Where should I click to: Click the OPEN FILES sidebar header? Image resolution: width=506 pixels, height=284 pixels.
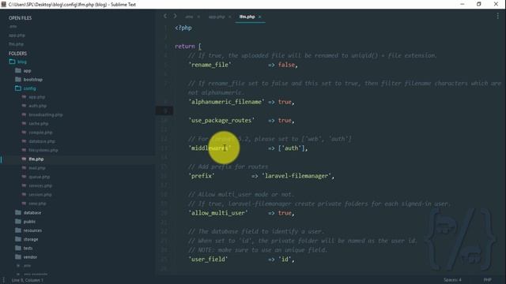(x=20, y=18)
